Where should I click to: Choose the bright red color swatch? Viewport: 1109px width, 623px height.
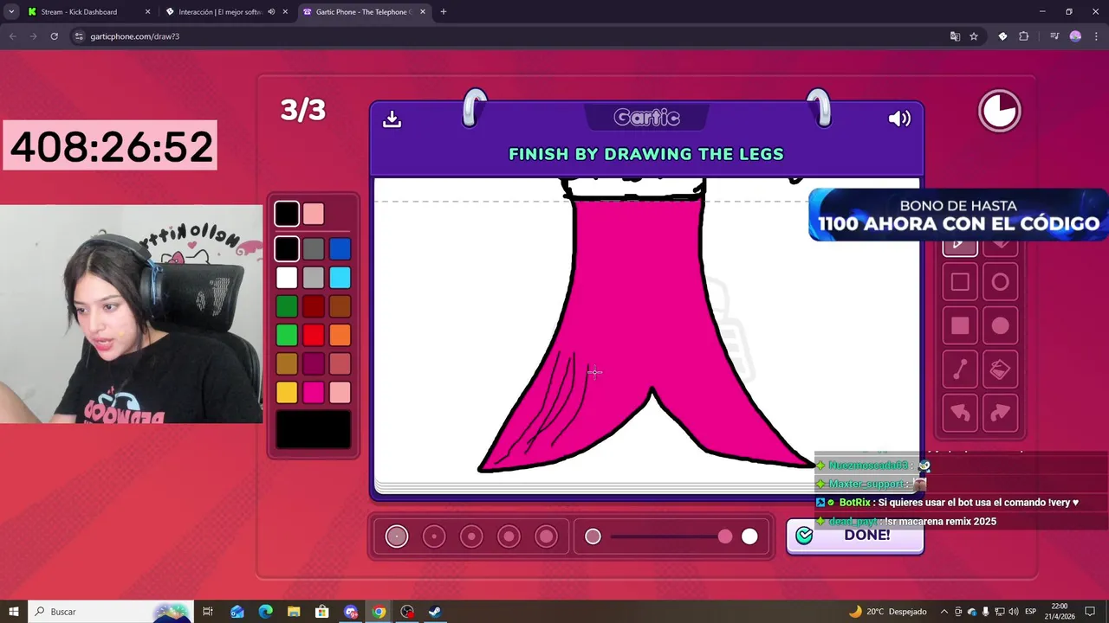point(314,335)
